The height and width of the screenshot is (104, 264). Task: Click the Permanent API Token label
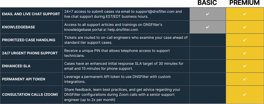pos(23,79)
